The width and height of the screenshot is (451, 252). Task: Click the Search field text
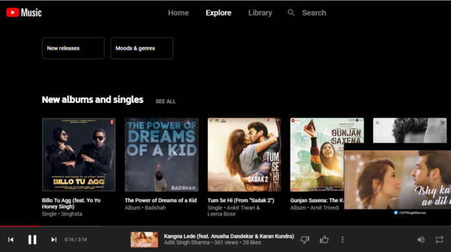pyautogui.click(x=314, y=13)
